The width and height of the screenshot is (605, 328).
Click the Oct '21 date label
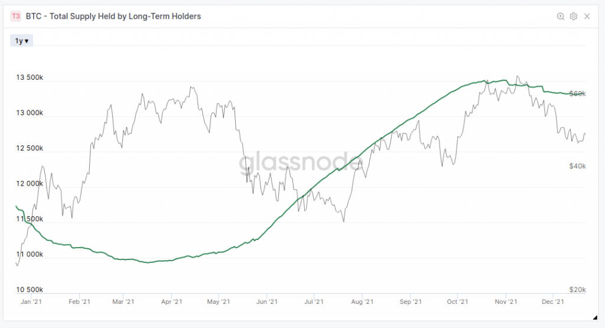[457, 301]
